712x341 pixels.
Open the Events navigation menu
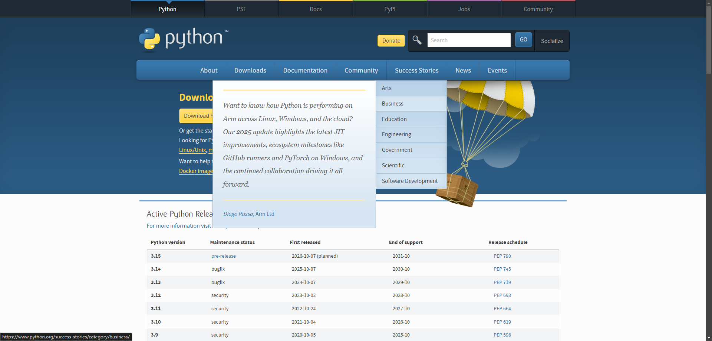[497, 70]
